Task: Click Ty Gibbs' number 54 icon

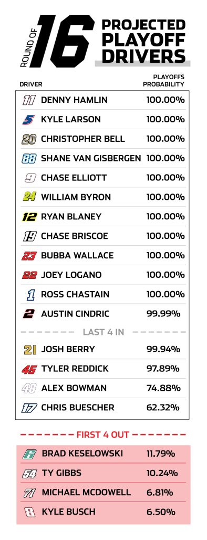Action: point(29,473)
